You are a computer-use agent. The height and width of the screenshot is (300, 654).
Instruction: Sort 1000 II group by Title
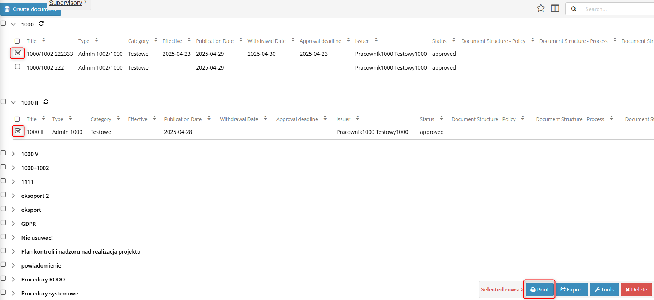tap(43, 118)
